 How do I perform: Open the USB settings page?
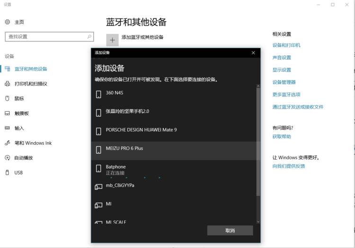pos(18,172)
